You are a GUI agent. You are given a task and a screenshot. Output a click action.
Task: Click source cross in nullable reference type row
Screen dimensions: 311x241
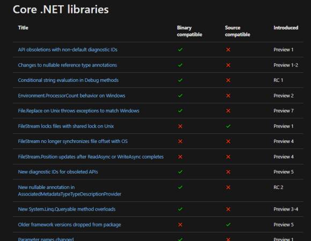point(228,65)
